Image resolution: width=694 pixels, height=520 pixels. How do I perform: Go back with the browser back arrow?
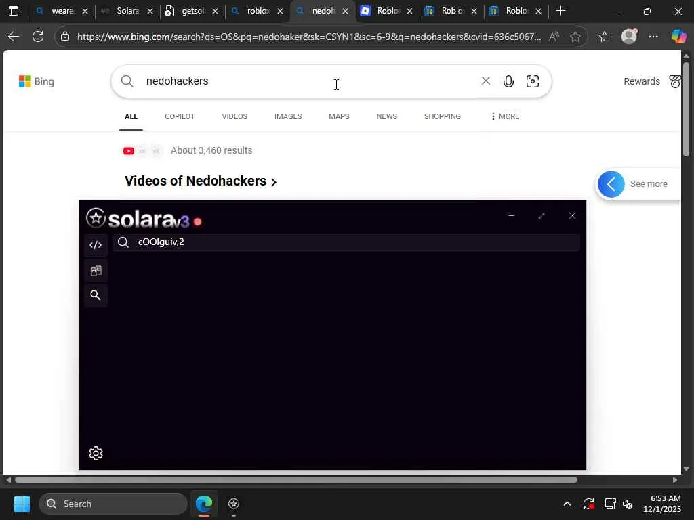click(14, 37)
